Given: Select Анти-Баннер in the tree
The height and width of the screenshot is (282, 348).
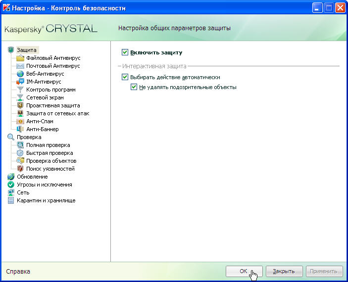Looking at the screenshot, I should point(43,129).
